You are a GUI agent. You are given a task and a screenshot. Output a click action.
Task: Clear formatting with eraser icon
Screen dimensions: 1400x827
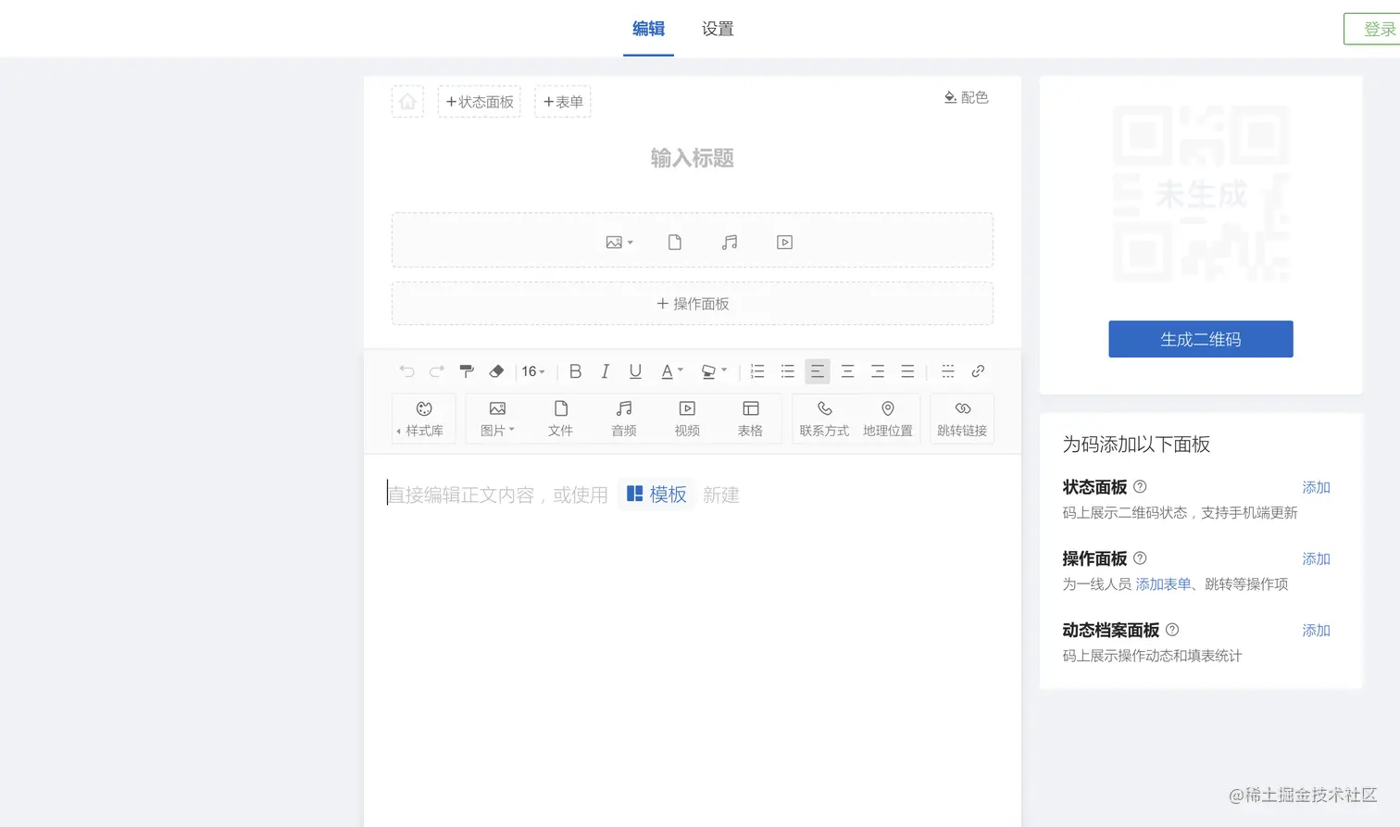(x=496, y=371)
